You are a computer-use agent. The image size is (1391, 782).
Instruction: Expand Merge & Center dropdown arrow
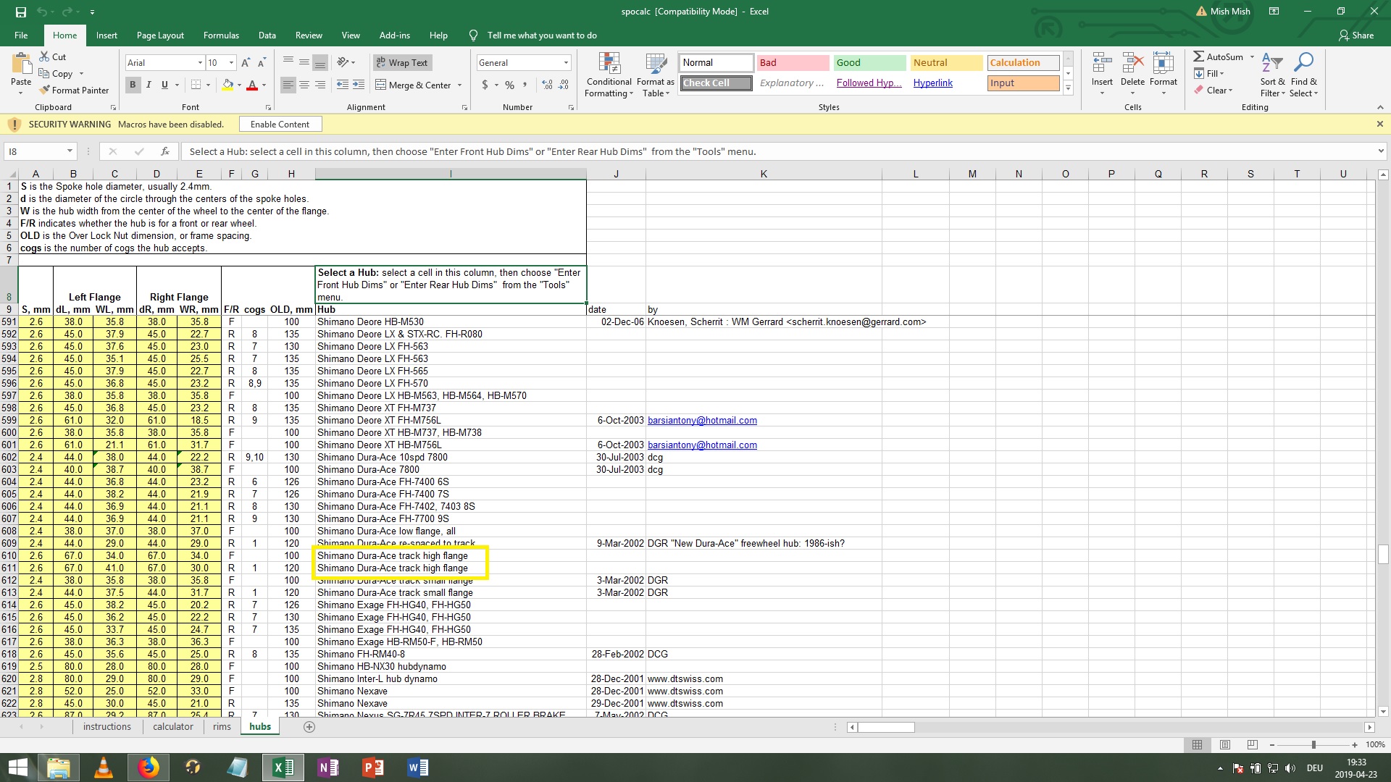pos(459,85)
